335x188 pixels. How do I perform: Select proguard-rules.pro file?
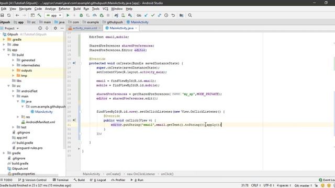click(x=29, y=148)
